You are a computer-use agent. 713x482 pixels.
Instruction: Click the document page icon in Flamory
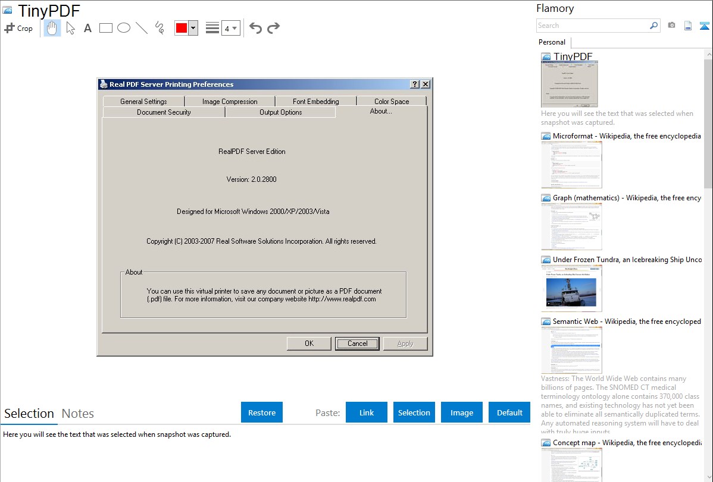[x=688, y=26]
